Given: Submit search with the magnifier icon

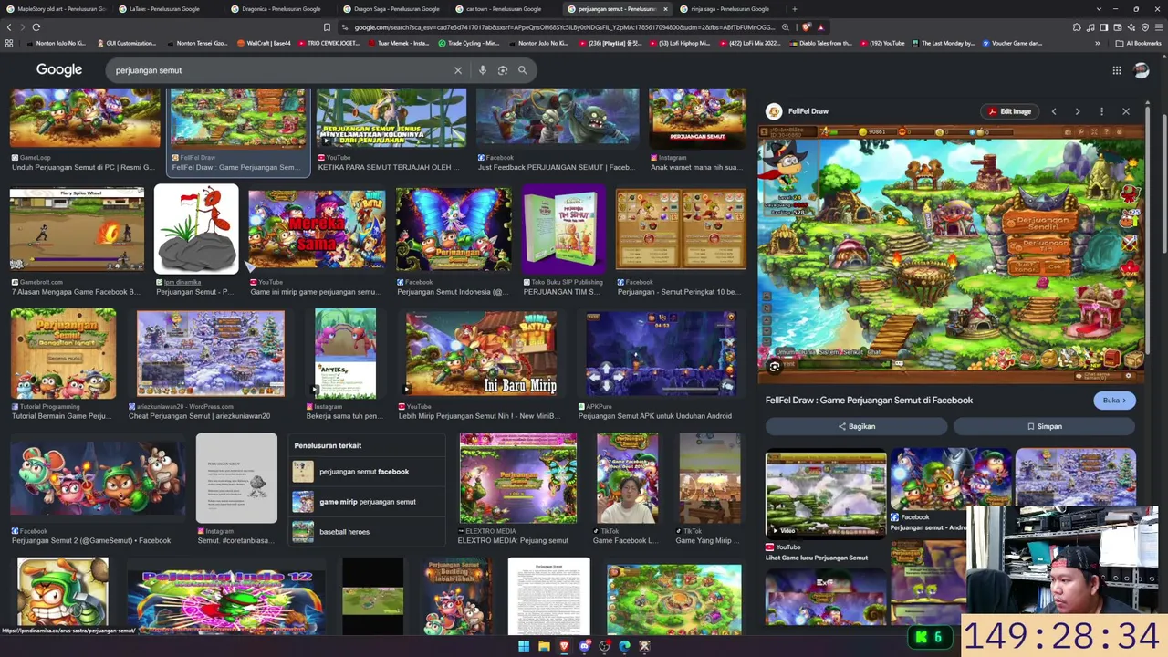Looking at the screenshot, I should (523, 70).
